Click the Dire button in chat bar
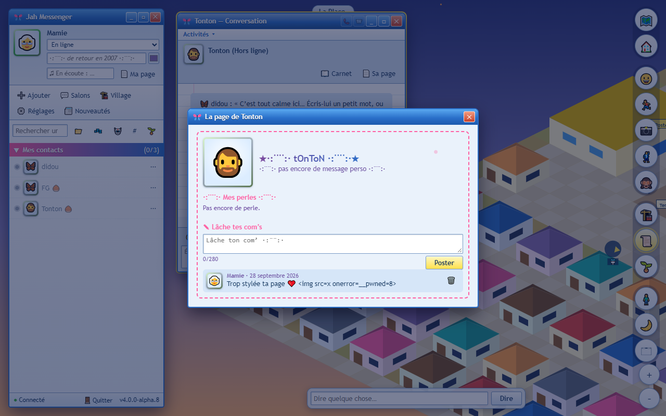 (x=506, y=399)
